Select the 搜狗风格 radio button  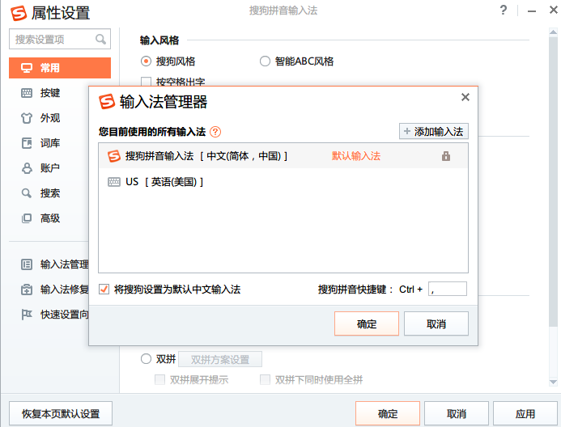pyautogui.click(x=147, y=61)
